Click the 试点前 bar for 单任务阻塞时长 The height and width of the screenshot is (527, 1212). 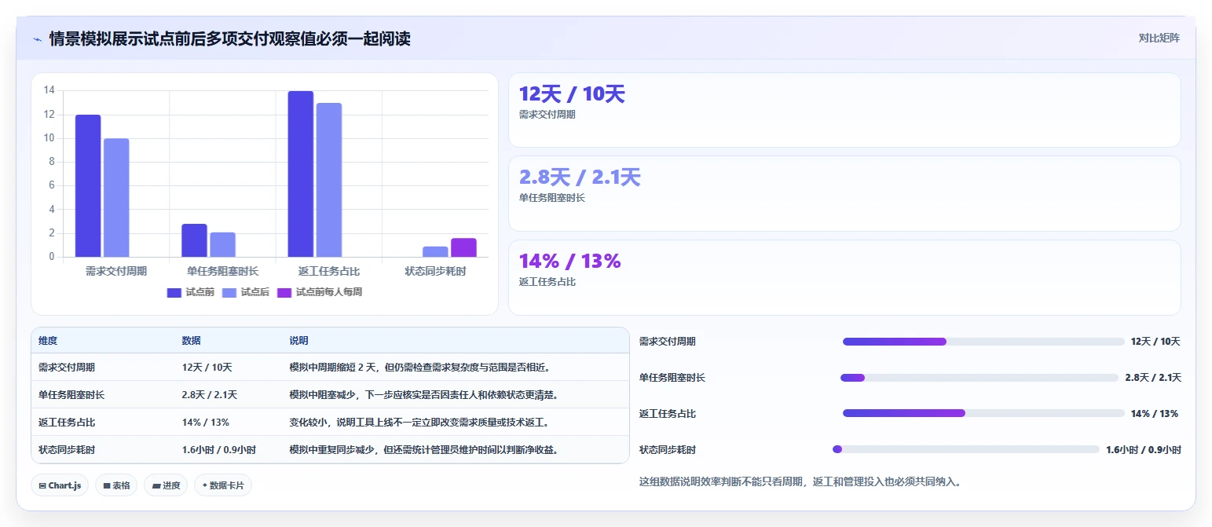(194, 240)
